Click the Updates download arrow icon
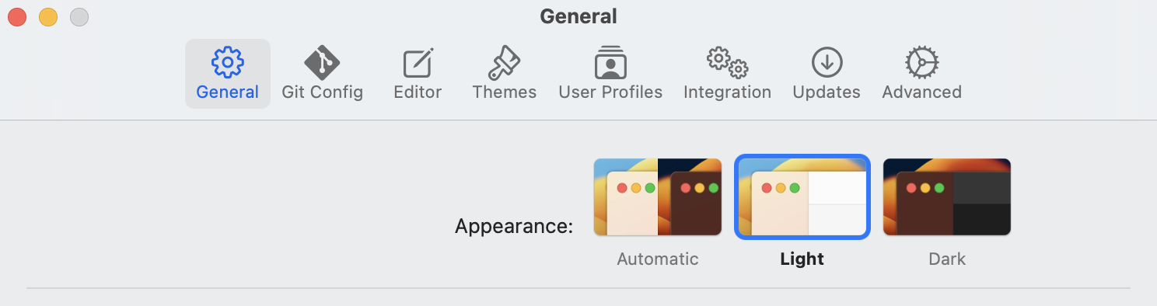 point(827,62)
